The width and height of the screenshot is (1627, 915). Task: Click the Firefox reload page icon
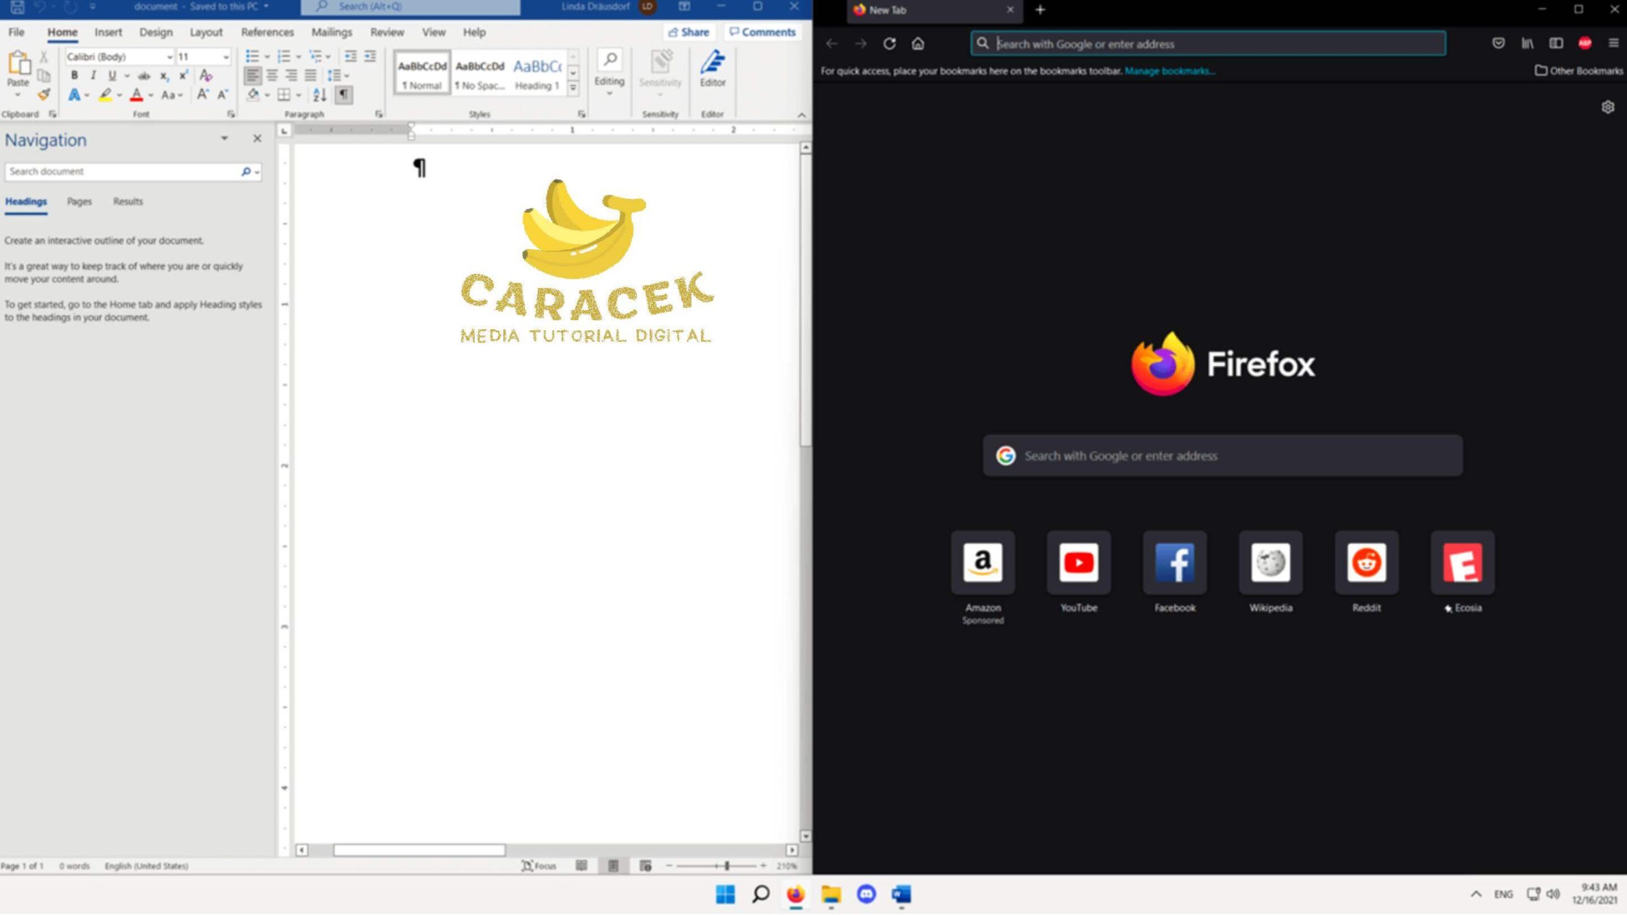[889, 44]
